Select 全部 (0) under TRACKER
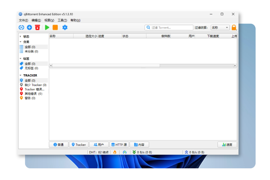 (34, 80)
